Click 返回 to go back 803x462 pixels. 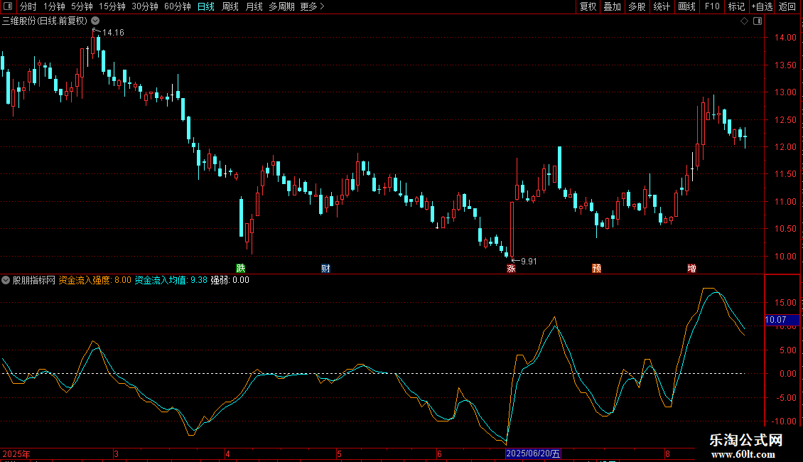click(787, 6)
